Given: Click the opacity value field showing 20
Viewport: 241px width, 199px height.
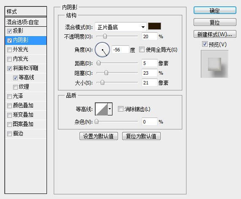Looking at the screenshot, I should click(150, 36).
